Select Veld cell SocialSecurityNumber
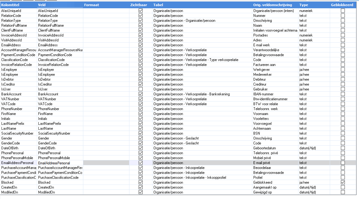Image resolution: width=359 pixels, height=199 pixels. coord(60,133)
